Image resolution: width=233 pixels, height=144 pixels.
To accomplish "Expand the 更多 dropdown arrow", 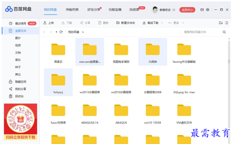I will pos(183,23).
